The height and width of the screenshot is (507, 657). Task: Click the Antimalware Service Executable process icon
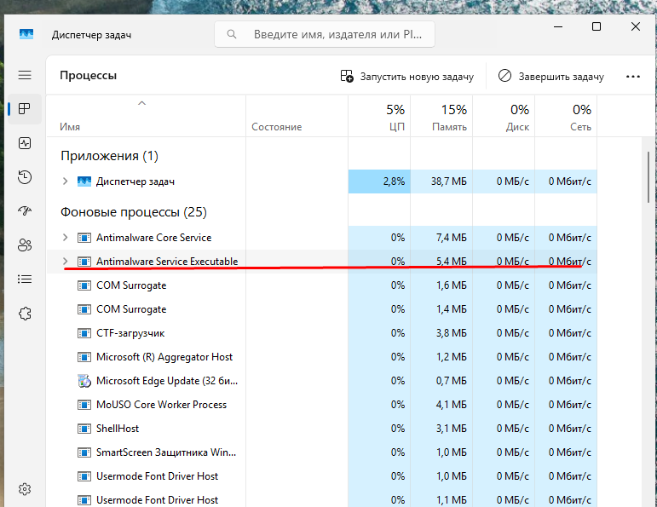pos(84,262)
